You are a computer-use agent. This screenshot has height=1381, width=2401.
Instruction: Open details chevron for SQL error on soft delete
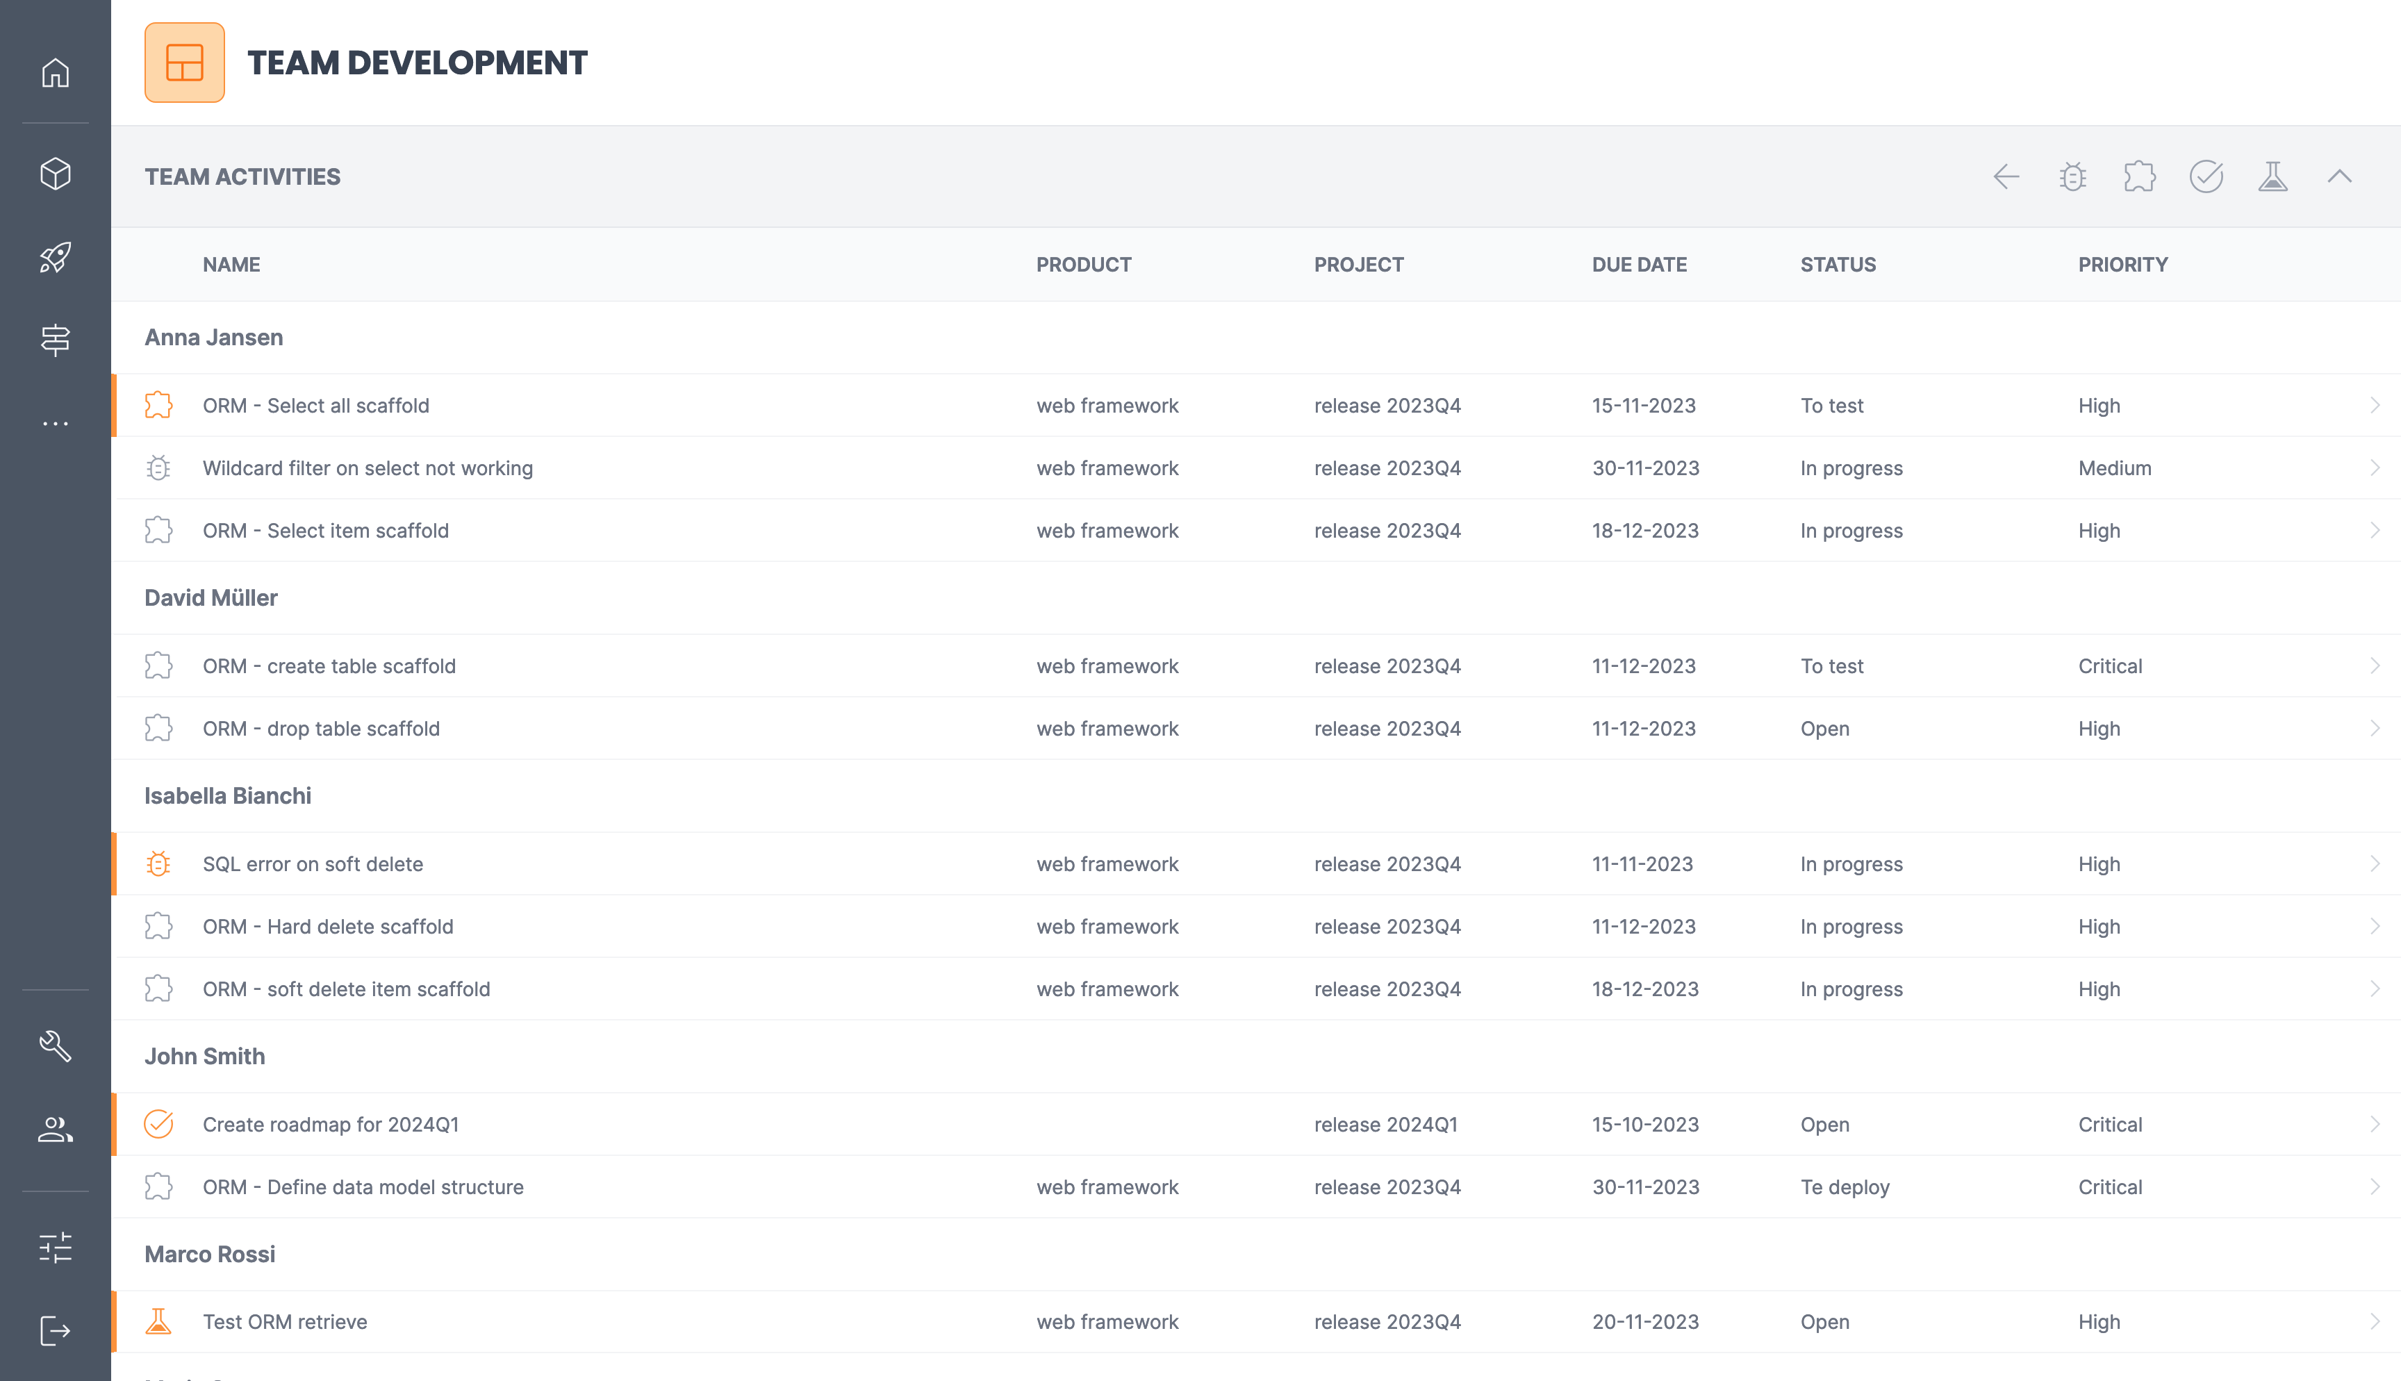2375,864
